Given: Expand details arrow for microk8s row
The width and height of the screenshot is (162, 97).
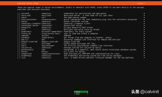Looking at the screenshot, I should pyautogui.click(x=144, y=13).
